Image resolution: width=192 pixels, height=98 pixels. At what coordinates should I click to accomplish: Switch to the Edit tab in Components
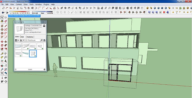coord(22,37)
